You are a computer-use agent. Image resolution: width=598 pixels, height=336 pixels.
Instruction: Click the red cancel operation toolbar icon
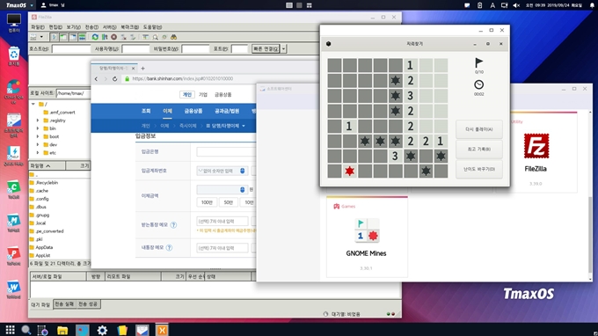[x=113, y=37]
